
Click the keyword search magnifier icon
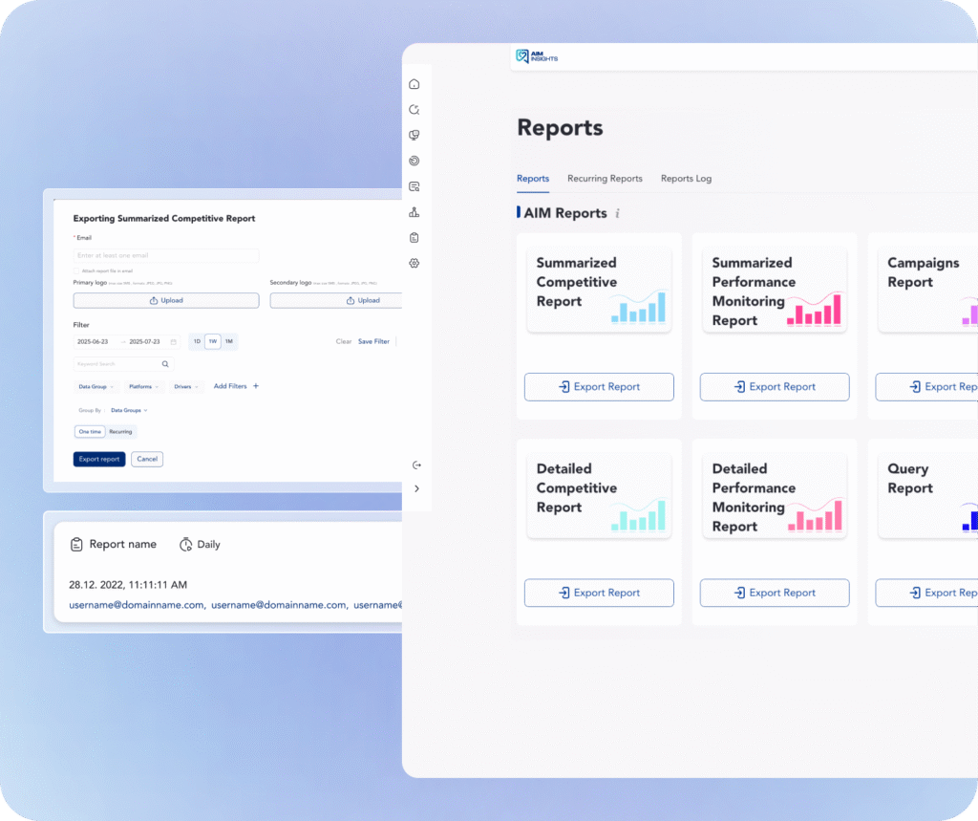coord(165,364)
